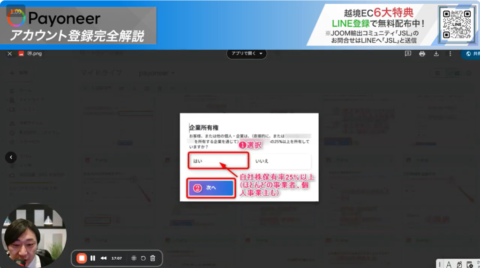Print the image using the printer icon
480x268 pixels.
coord(422,54)
